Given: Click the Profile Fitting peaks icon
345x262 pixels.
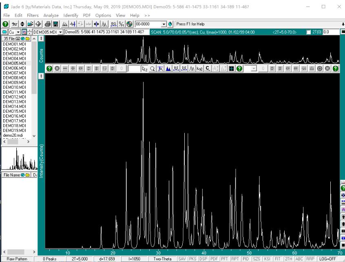Looking at the screenshot, I should tap(104, 24).
